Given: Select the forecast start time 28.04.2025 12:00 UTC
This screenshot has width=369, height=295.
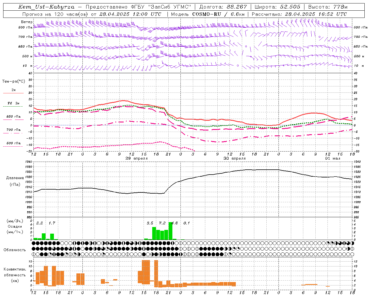Looking at the screenshot, I should coord(130,14).
